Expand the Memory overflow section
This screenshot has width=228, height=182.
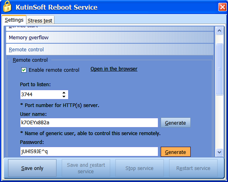[110, 38]
